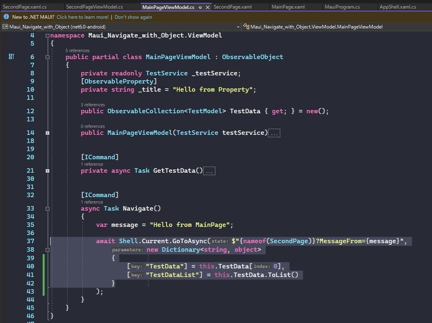This screenshot has width=432, height=323.
Task: Open the SecondPage.xaml tab
Action: [233, 7]
